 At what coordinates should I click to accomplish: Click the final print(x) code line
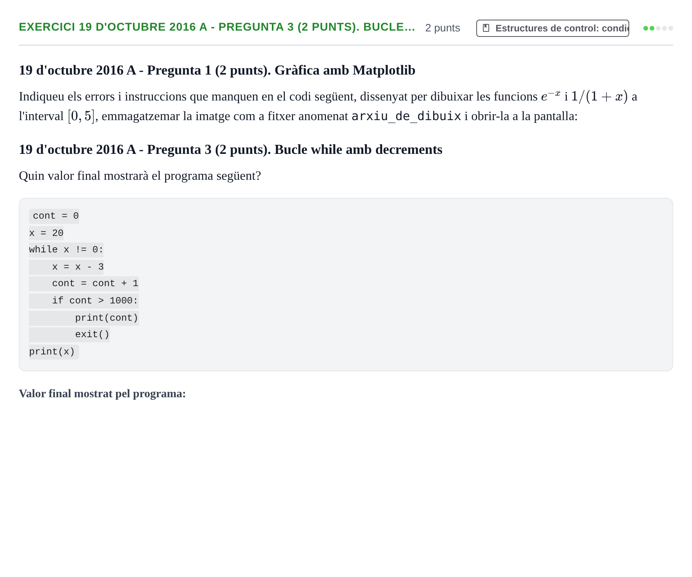54,352
